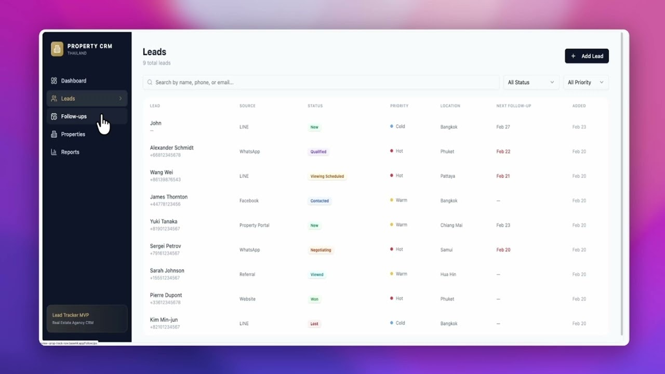The image size is (665, 374).
Task: Click the NEXT FOLLOW-UP column header
Action: pos(513,106)
